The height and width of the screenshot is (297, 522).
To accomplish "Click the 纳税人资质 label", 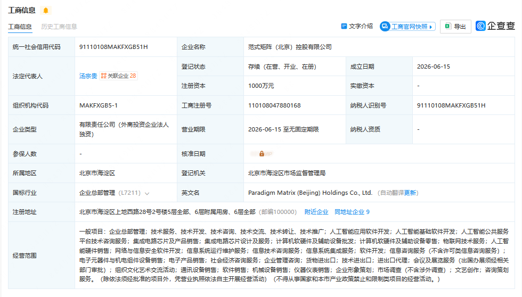I will point(365,129).
